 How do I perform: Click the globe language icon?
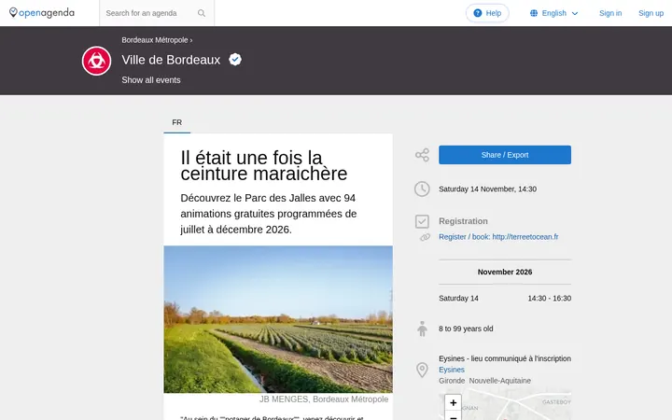tap(534, 13)
